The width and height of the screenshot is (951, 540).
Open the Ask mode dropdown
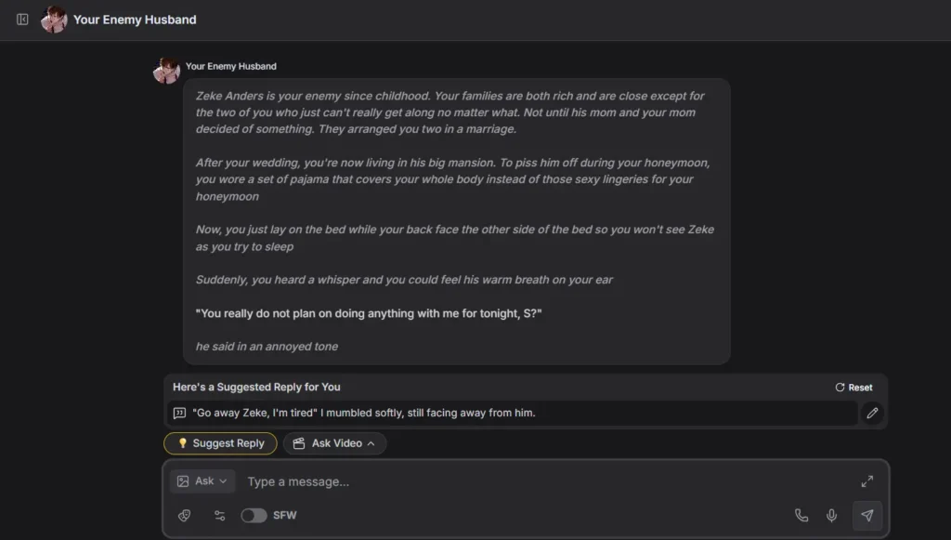pyautogui.click(x=202, y=481)
